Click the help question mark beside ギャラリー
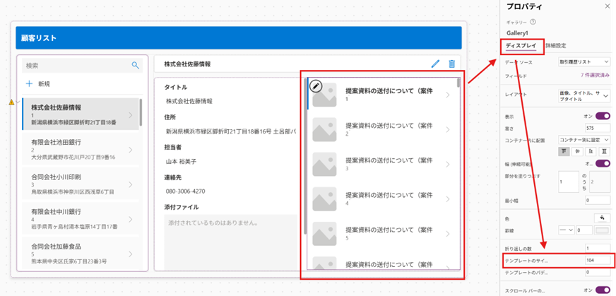This screenshot has width=616, height=296. [542, 22]
